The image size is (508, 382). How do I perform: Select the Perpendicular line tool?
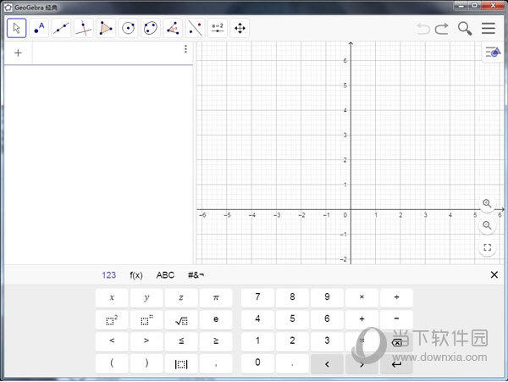click(84, 28)
